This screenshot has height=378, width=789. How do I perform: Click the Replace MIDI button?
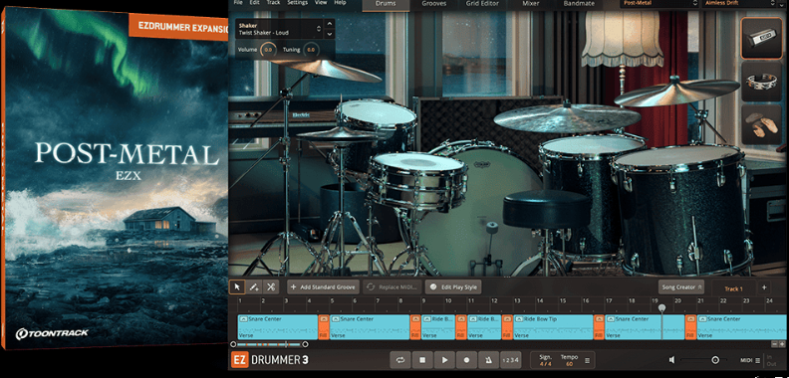pyautogui.click(x=391, y=287)
